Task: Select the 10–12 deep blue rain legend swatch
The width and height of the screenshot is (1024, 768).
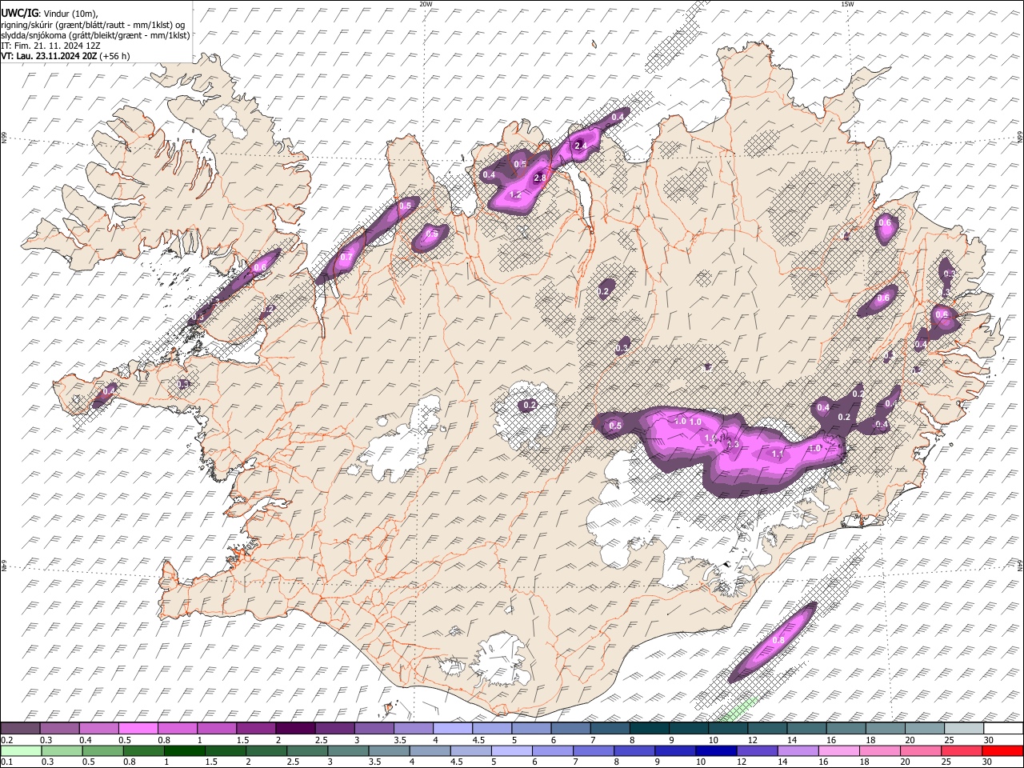Action: (x=717, y=750)
